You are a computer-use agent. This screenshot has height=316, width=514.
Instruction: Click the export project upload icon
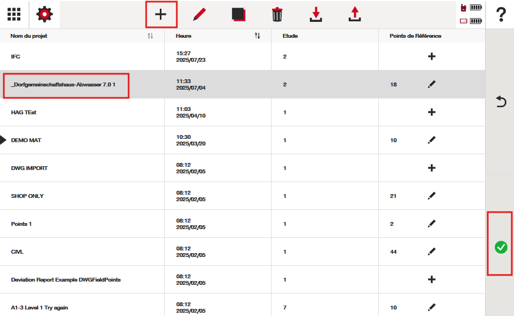355,15
